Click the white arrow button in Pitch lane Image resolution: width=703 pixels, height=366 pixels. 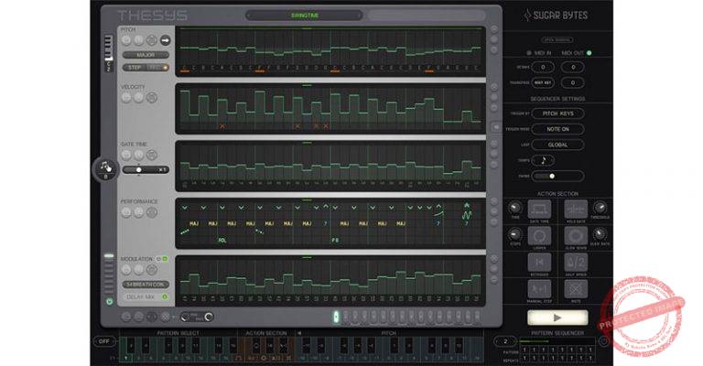click(166, 40)
